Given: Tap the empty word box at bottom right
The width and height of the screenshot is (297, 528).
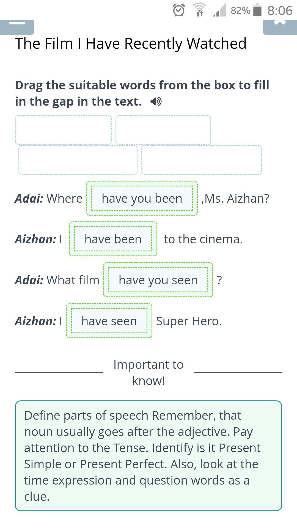Looking at the screenshot, I should pyautogui.click(x=201, y=160).
